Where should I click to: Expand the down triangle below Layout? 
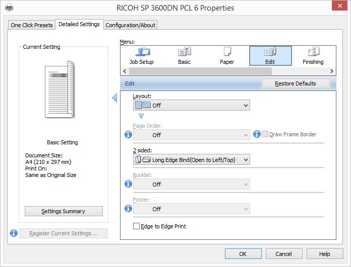point(141,116)
